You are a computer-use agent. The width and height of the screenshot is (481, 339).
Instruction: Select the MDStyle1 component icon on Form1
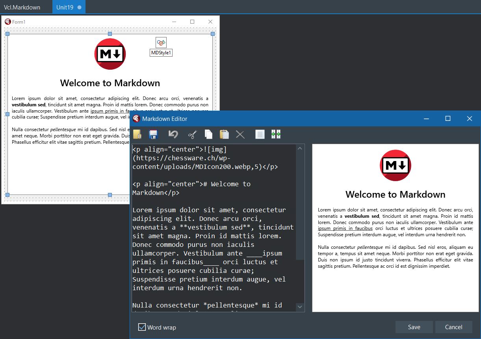[161, 43]
